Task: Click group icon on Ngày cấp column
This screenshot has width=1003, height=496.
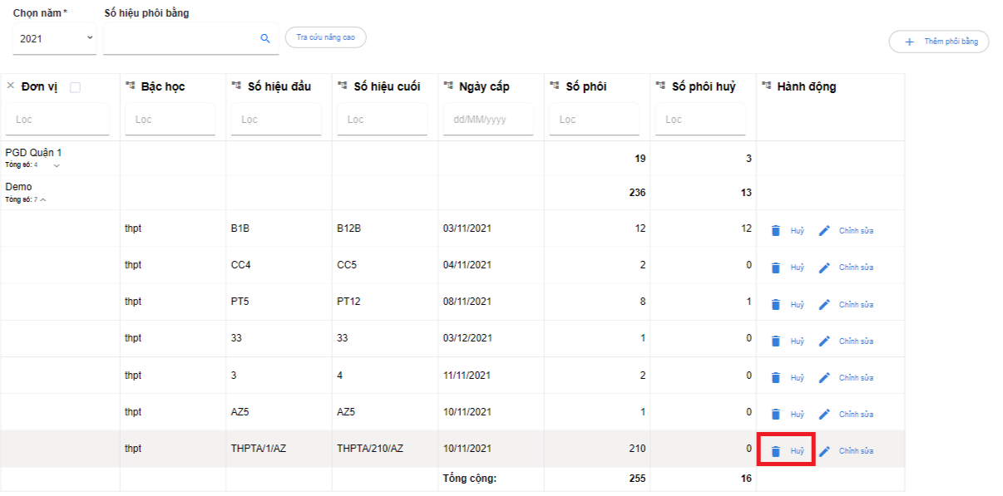Action: pos(448,86)
